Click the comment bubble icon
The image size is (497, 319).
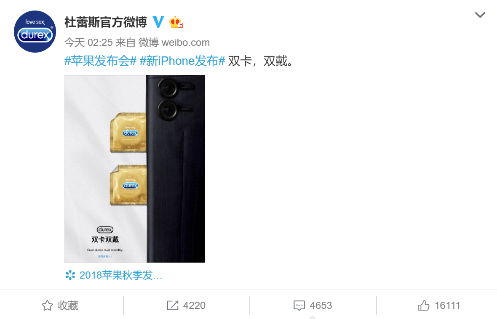pyautogui.click(x=299, y=306)
